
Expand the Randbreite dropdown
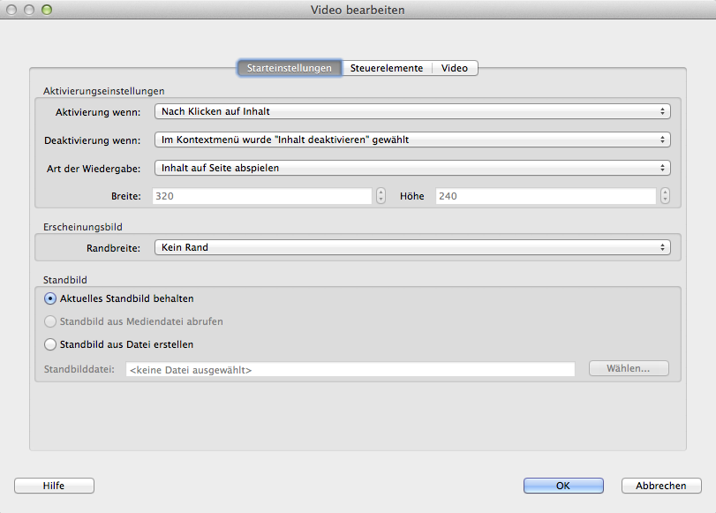411,248
